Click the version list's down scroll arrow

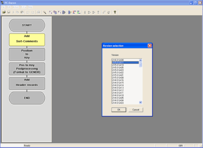[x=140, y=102]
